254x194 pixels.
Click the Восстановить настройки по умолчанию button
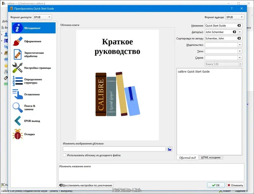pyautogui.click(x=86, y=185)
